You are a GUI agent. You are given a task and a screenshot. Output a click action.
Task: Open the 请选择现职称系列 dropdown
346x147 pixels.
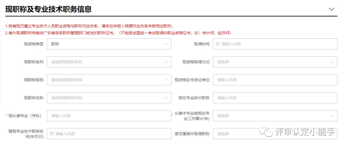point(109,62)
